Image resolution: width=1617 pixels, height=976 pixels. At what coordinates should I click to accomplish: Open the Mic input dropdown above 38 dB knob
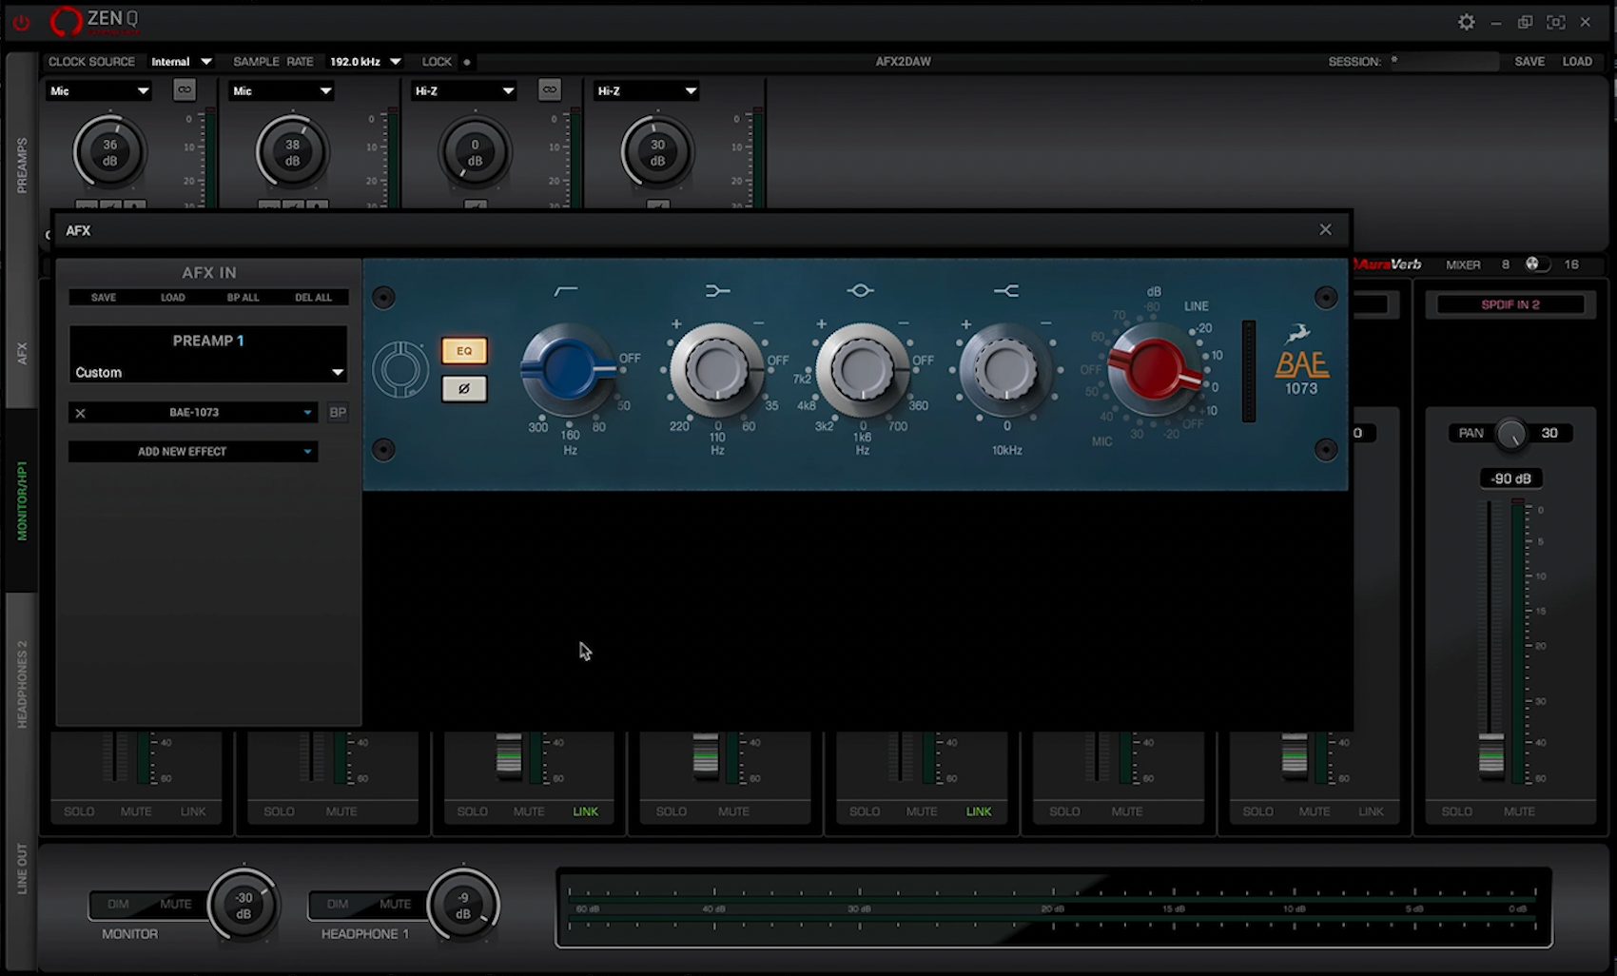(x=282, y=91)
